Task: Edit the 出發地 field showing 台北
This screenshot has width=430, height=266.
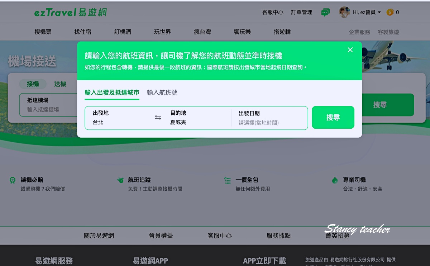Action: (119, 118)
